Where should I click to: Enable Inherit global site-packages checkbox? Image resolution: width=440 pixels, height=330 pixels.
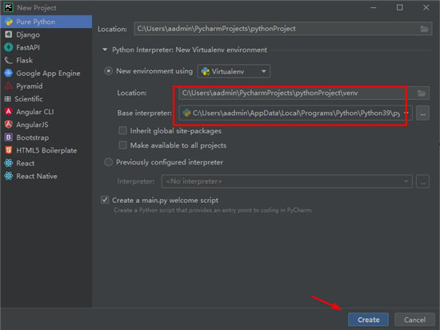(x=122, y=131)
